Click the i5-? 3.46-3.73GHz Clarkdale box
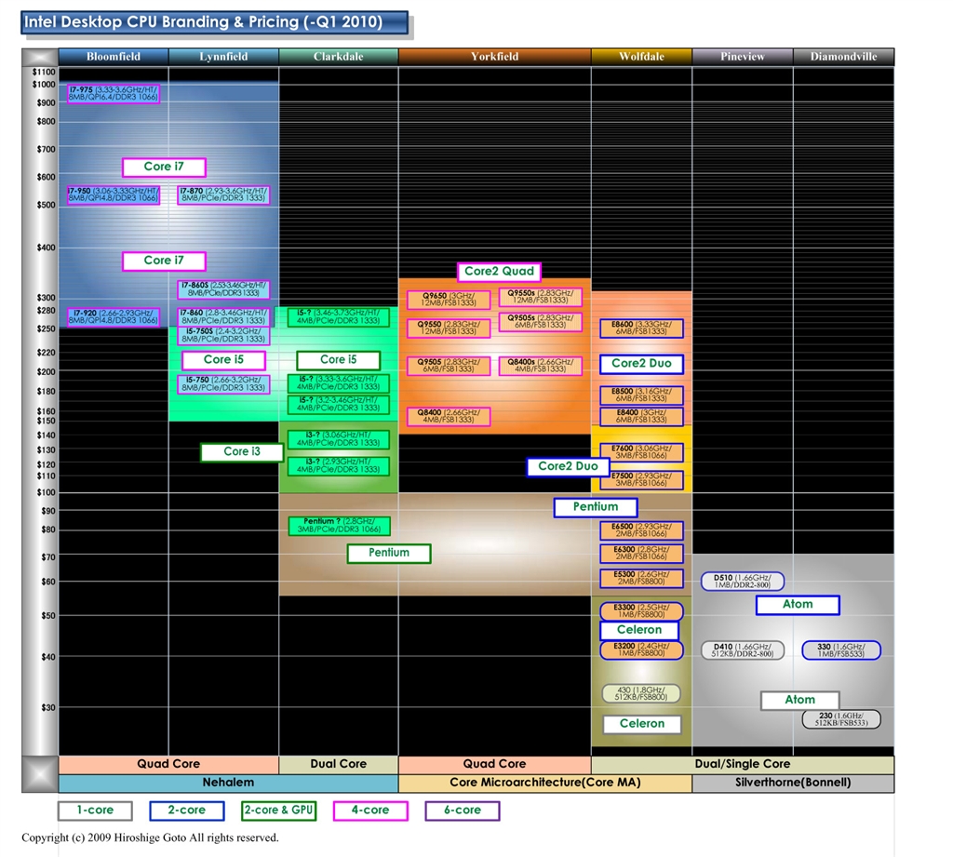953x857 pixels. (339, 316)
